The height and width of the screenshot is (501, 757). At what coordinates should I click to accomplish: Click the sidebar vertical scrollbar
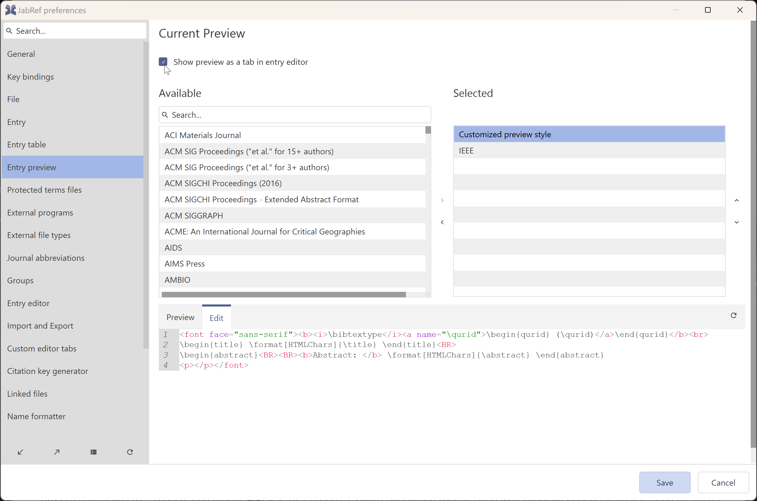(146, 195)
